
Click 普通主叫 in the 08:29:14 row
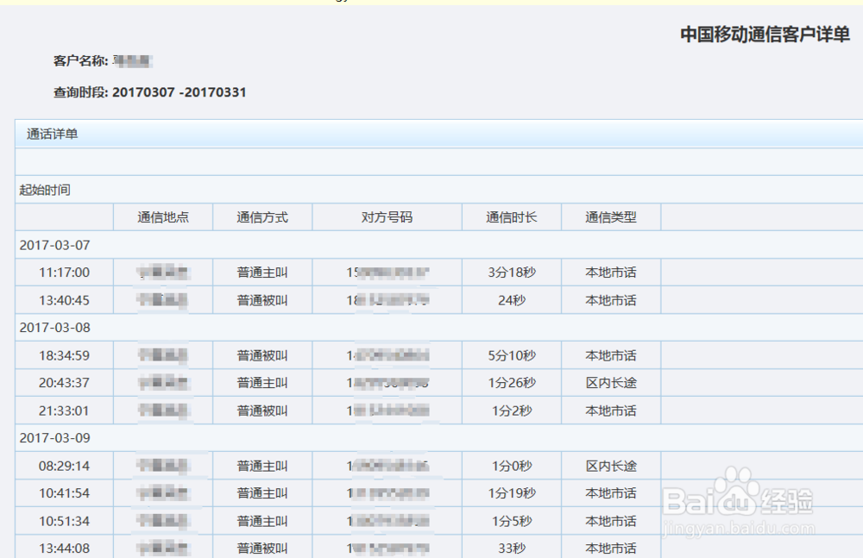tap(262, 466)
